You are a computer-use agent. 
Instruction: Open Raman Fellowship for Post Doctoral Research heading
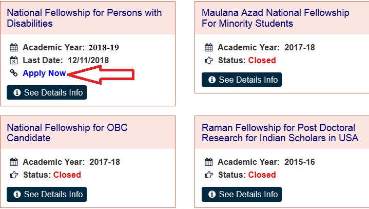[280, 132]
